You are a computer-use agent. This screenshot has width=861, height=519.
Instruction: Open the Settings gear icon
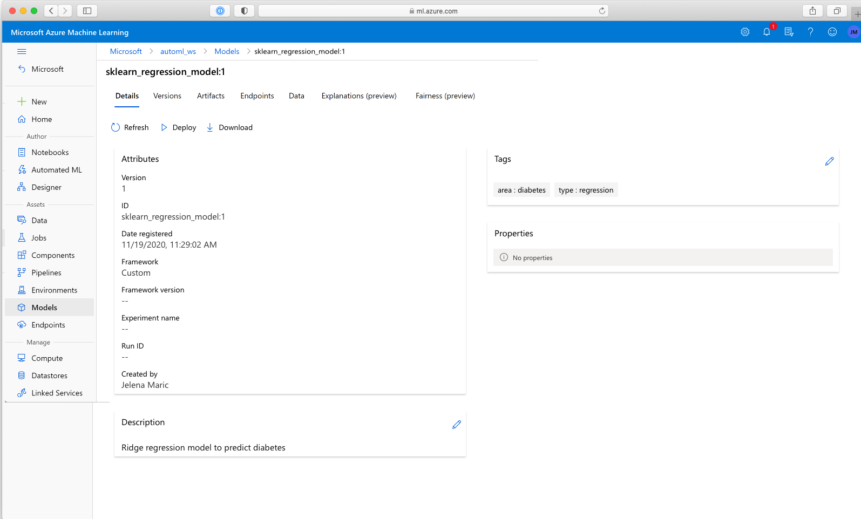(x=745, y=32)
